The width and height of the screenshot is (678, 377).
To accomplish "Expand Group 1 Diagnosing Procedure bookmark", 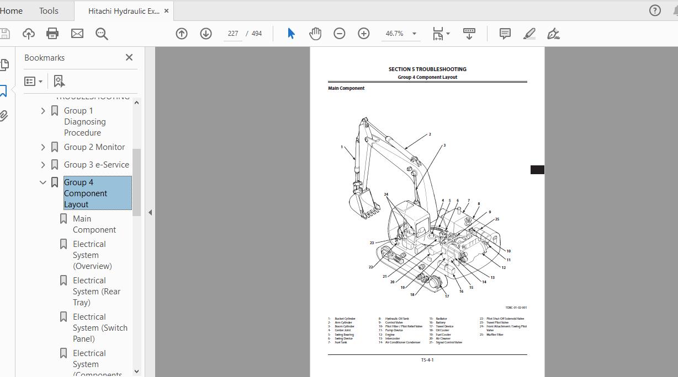I will point(43,111).
